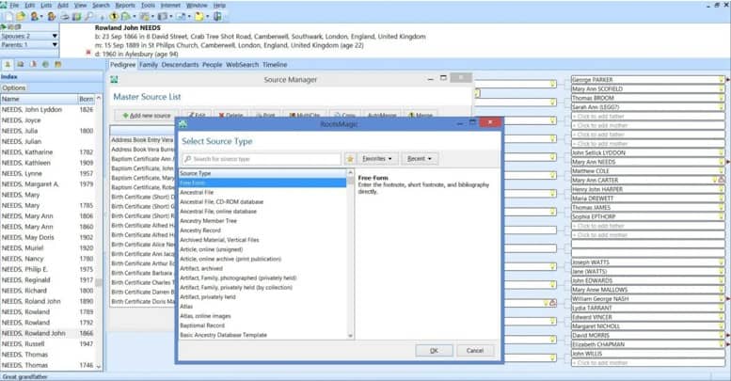Click Cancel in Select Source Type dialog
The height and width of the screenshot is (381, 731).
[x=474, y=351]
